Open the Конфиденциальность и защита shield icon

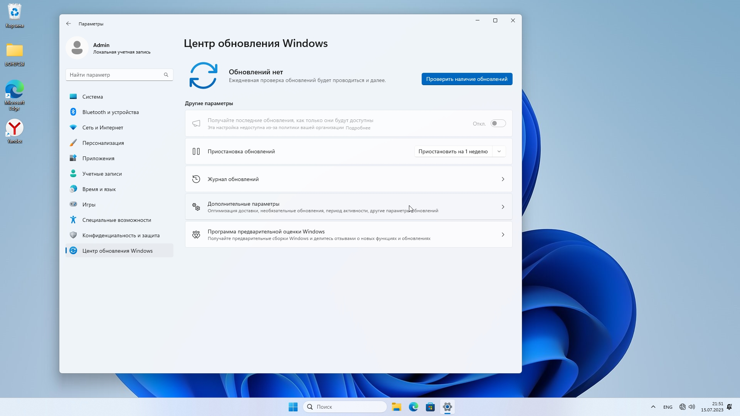pos(73,235)
